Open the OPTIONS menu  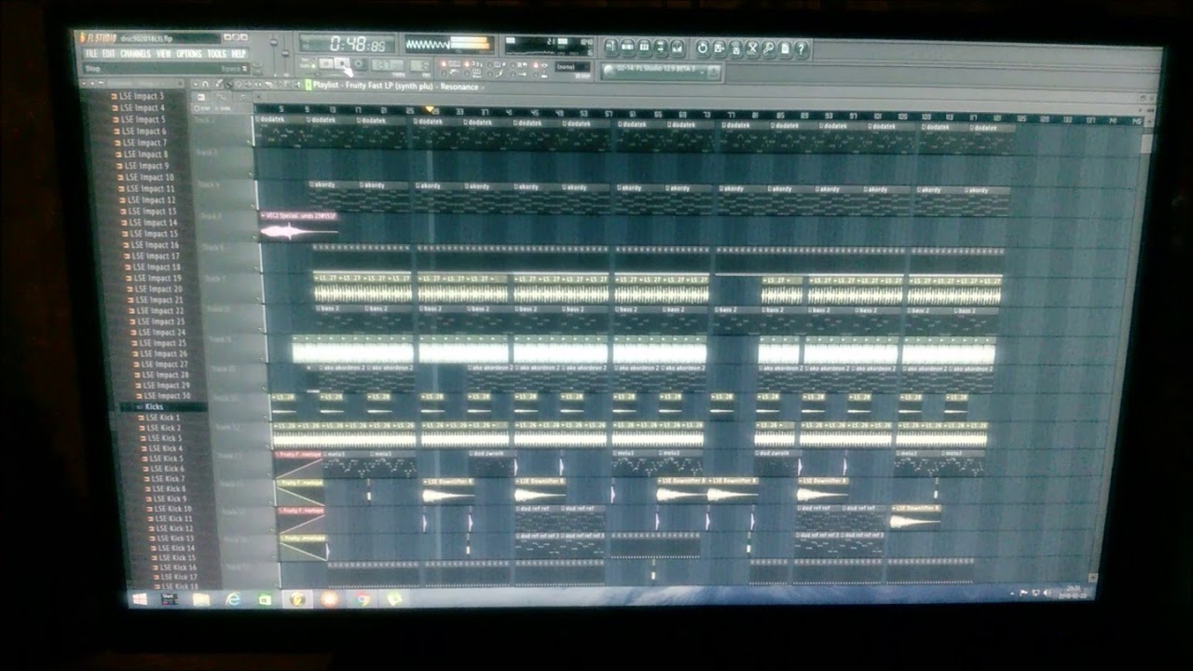tap(189, 53)
